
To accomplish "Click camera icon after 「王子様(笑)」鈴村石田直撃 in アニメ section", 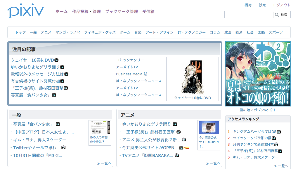I will coord(179,131).
